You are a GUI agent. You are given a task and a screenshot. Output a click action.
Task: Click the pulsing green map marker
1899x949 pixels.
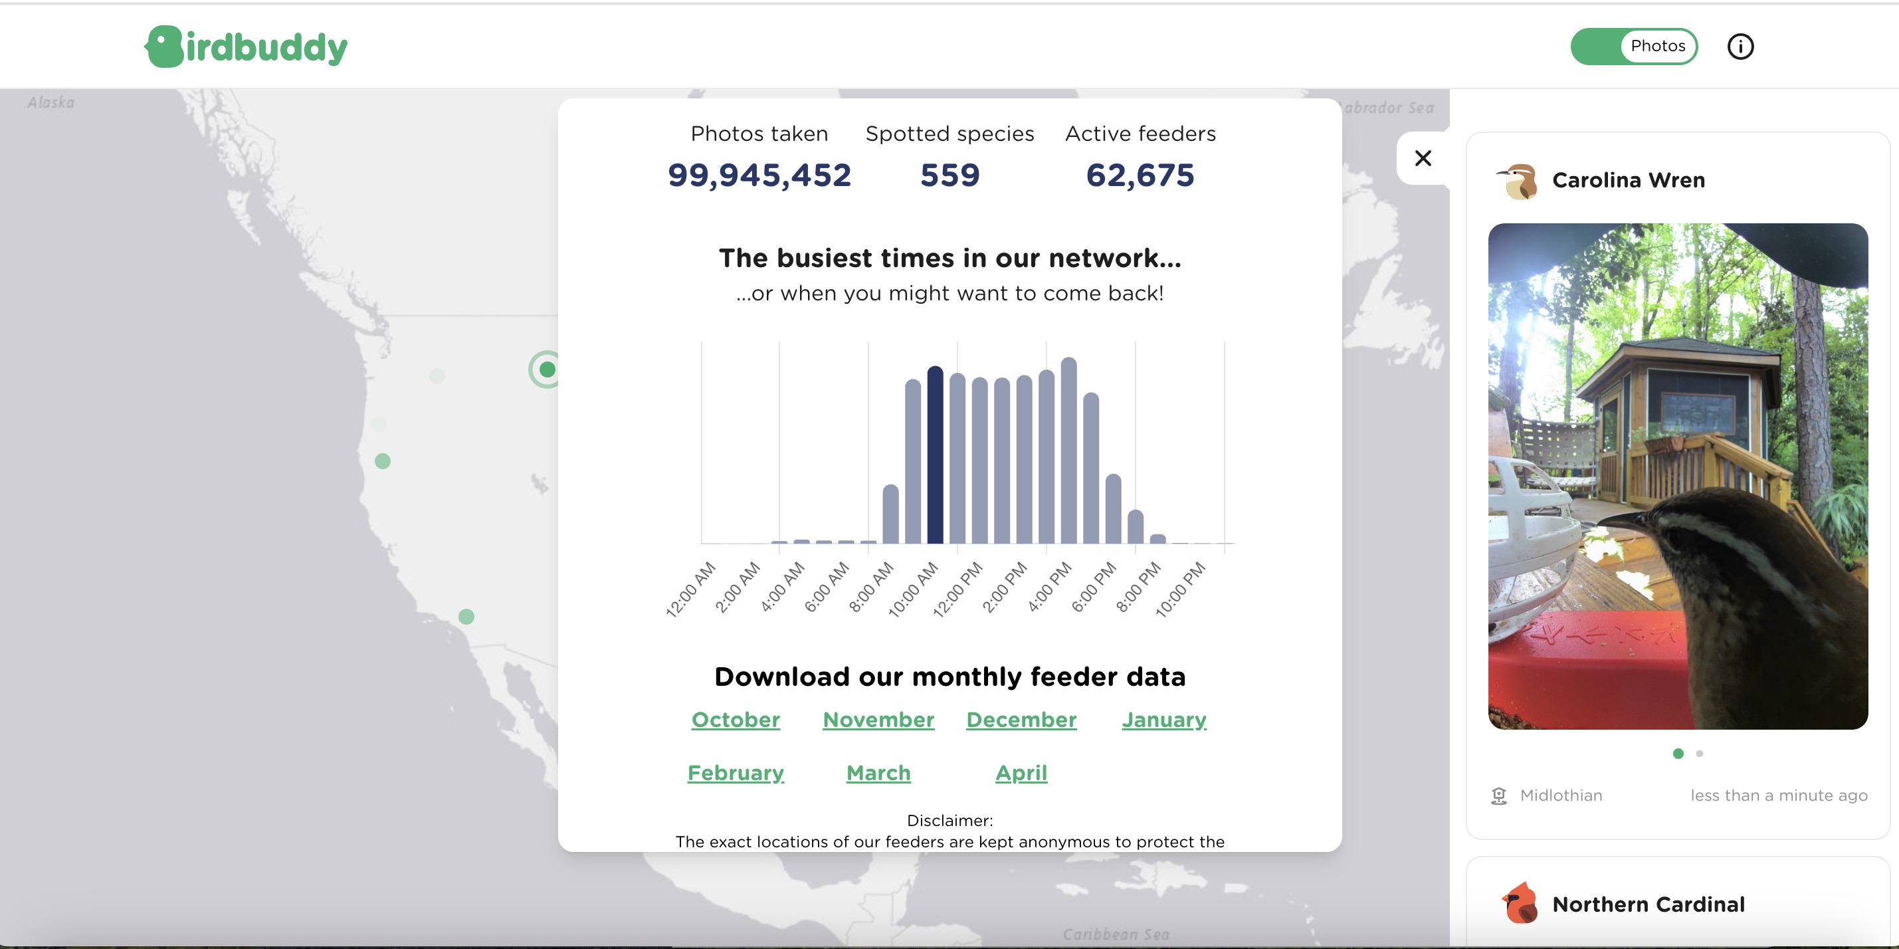click(546, 369)
